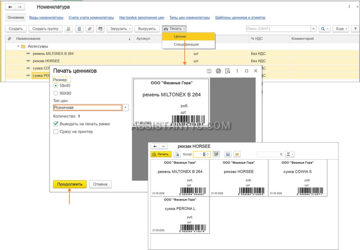The width and height of the screenshot is (360, 250).
Task: Enable Сразу на принтер checkbox
Action: (56, 132)
